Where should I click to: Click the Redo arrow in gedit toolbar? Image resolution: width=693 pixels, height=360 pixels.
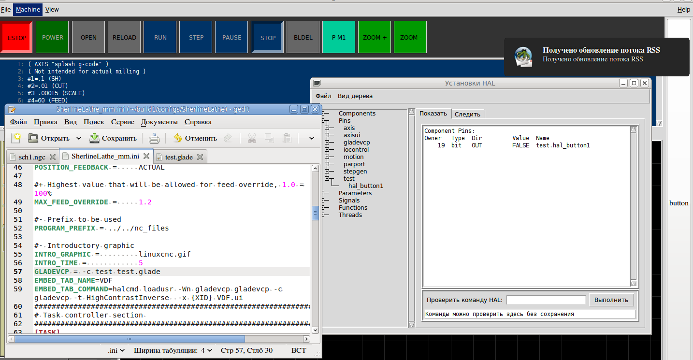coord(228,138)
